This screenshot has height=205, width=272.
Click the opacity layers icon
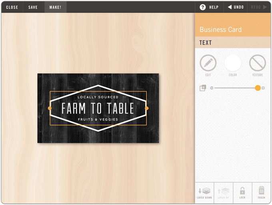(x=203, y=88)
